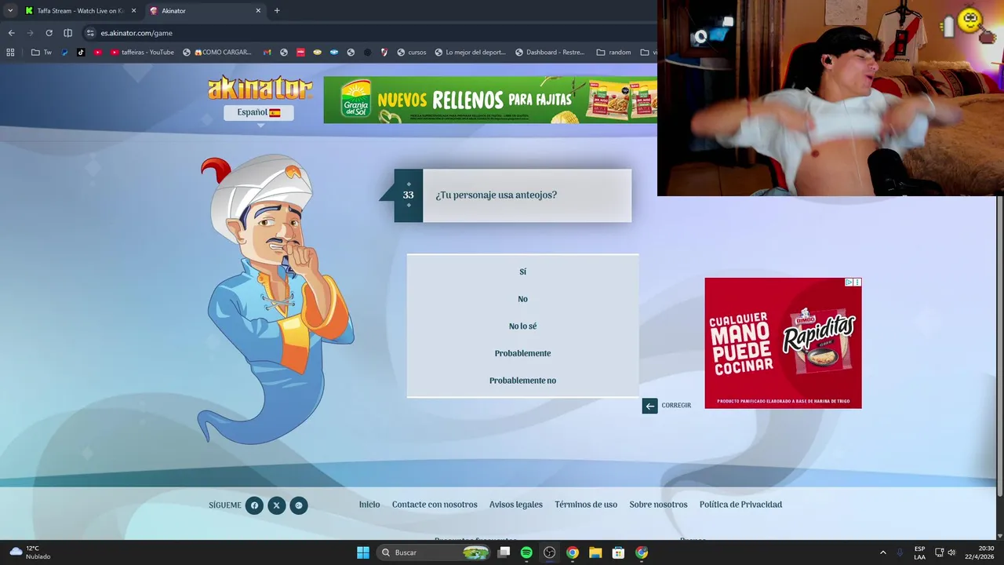Click the Corregir back arrow icon
The width and height of the screenshot is (1004, 565).
coord(649,406)
